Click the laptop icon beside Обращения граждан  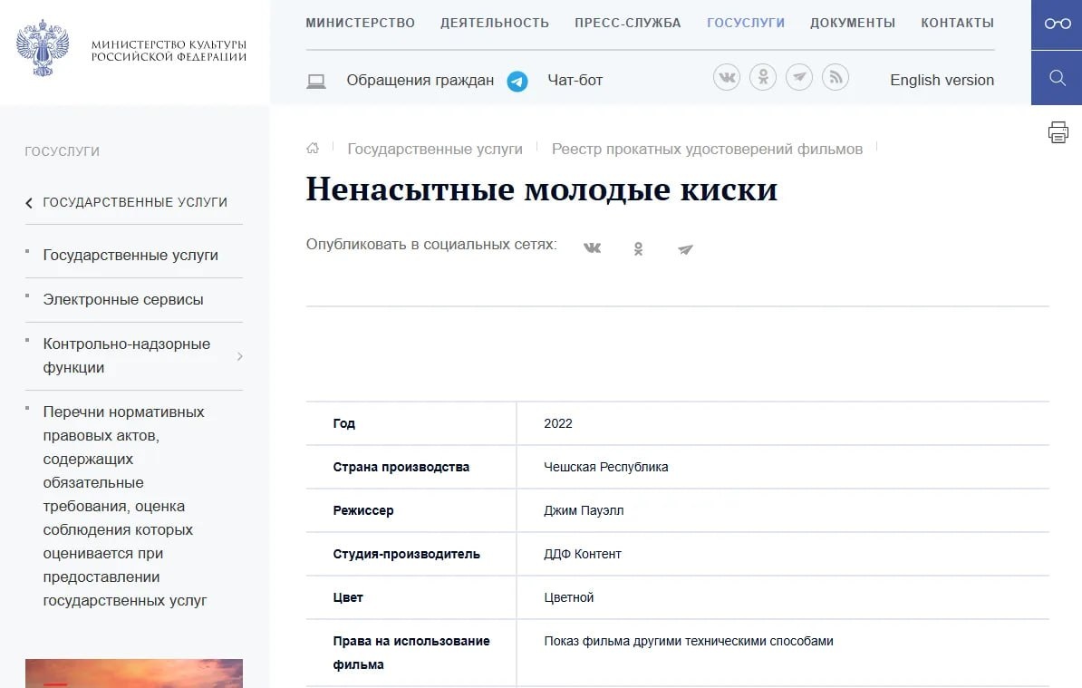click(316, 82)
